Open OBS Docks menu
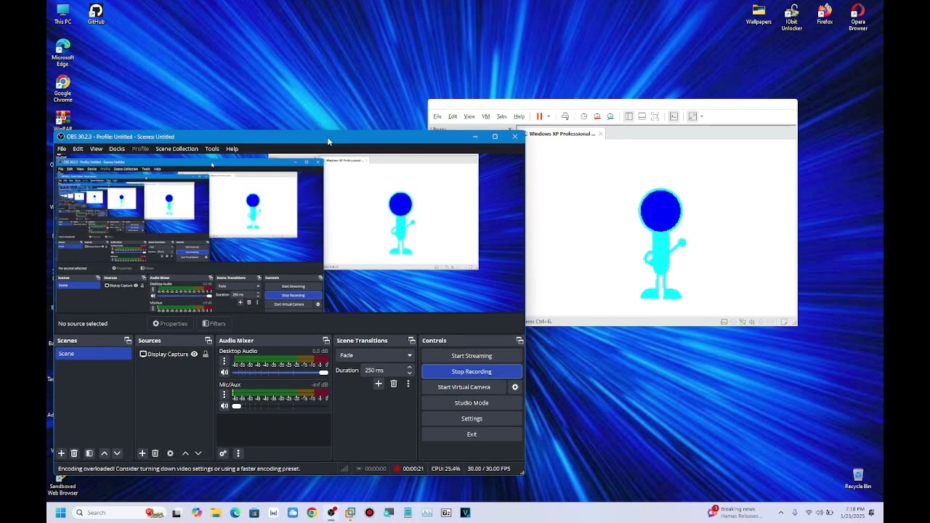 117,149
